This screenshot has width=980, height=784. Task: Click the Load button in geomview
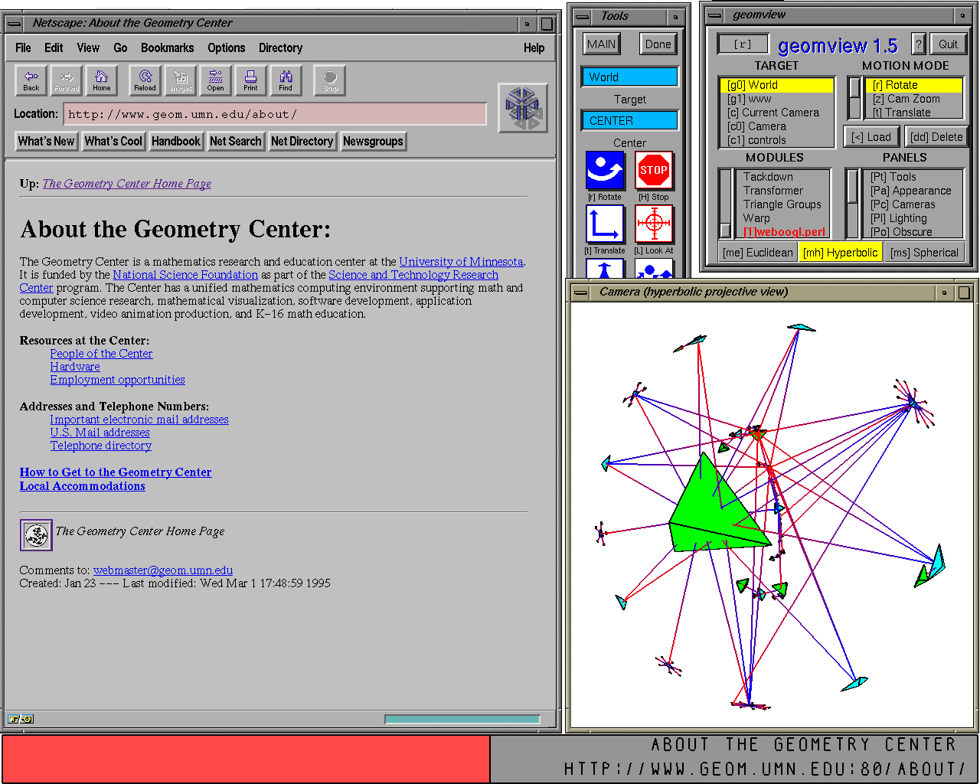point(871,137)
